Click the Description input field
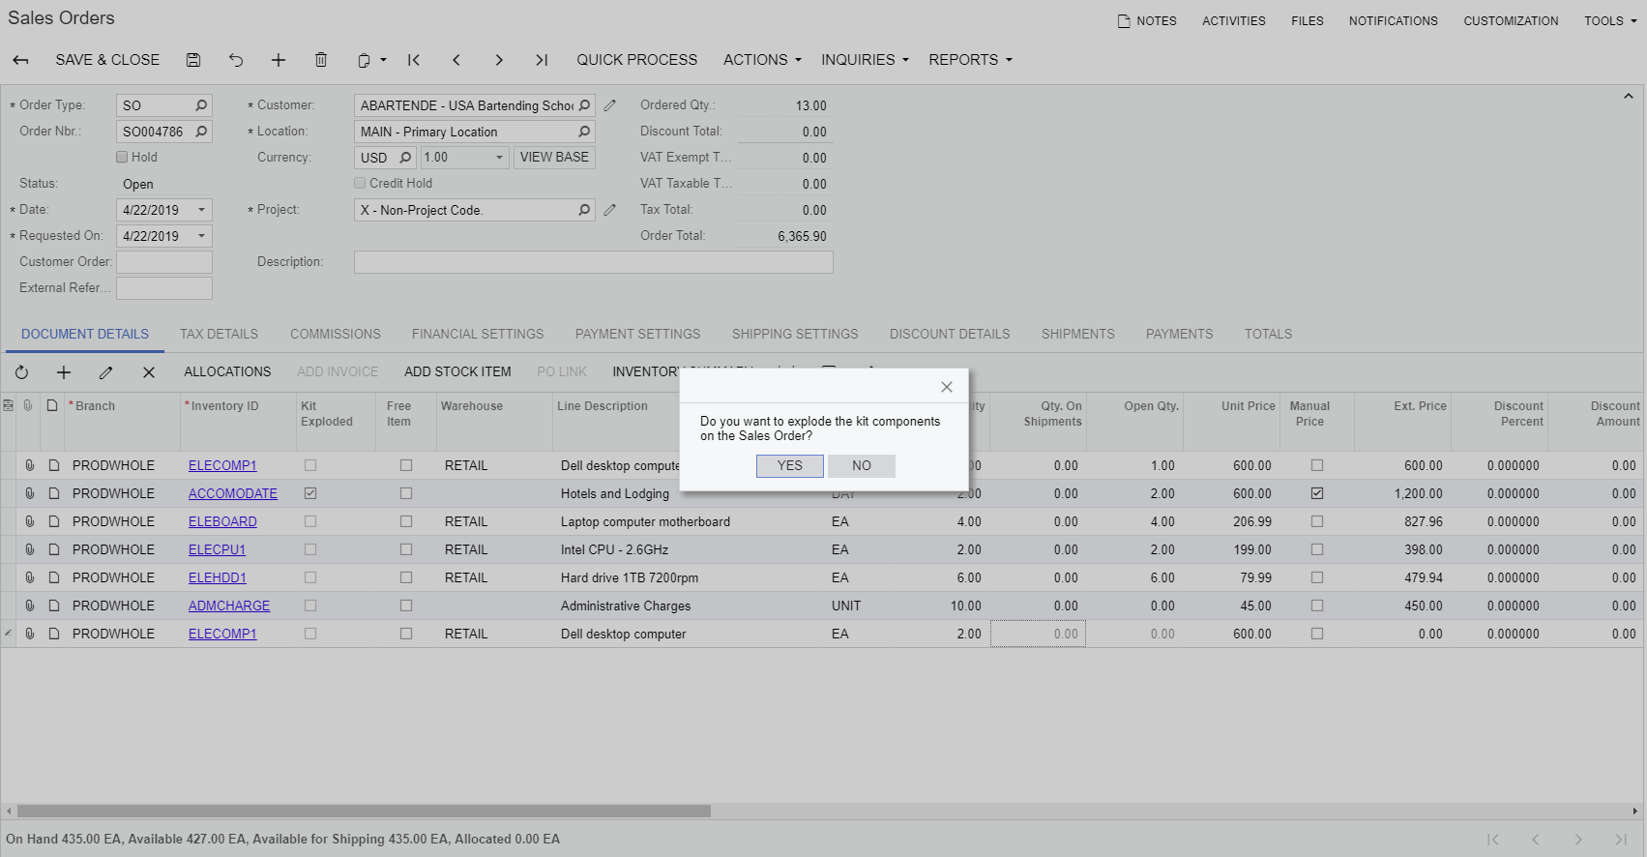The image size is (1647, 857). (x=594, y=262)
